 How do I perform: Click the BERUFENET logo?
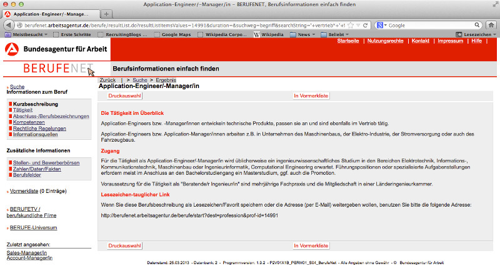point(58,68)
